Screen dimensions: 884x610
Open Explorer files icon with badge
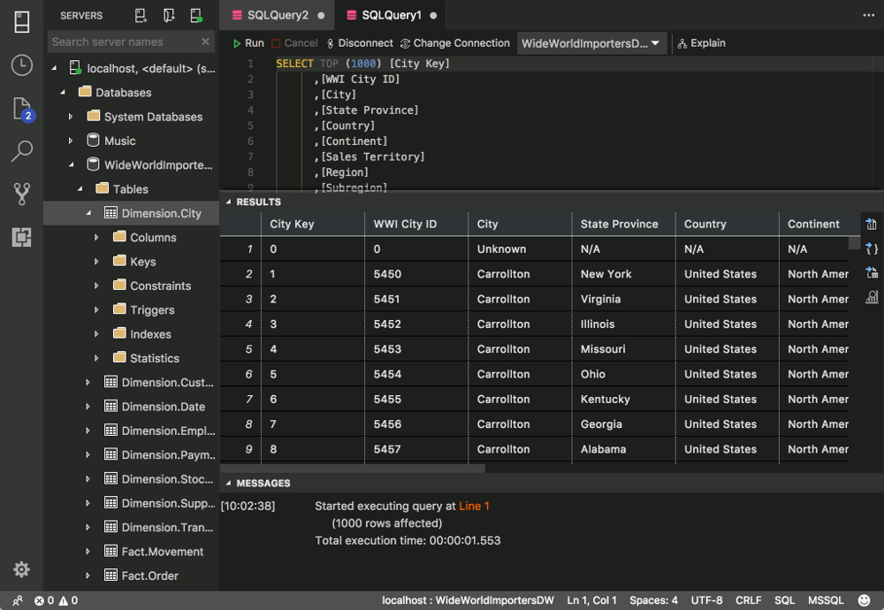pyautogui.click(x=23, y=110)
